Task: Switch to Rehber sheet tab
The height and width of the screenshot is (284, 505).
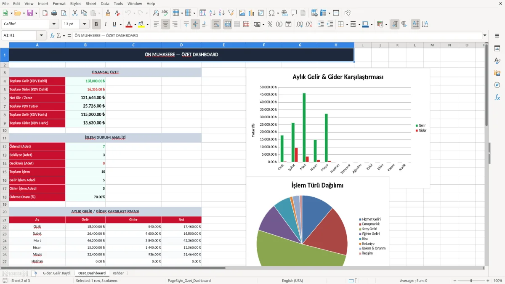Action: (118, 273)
